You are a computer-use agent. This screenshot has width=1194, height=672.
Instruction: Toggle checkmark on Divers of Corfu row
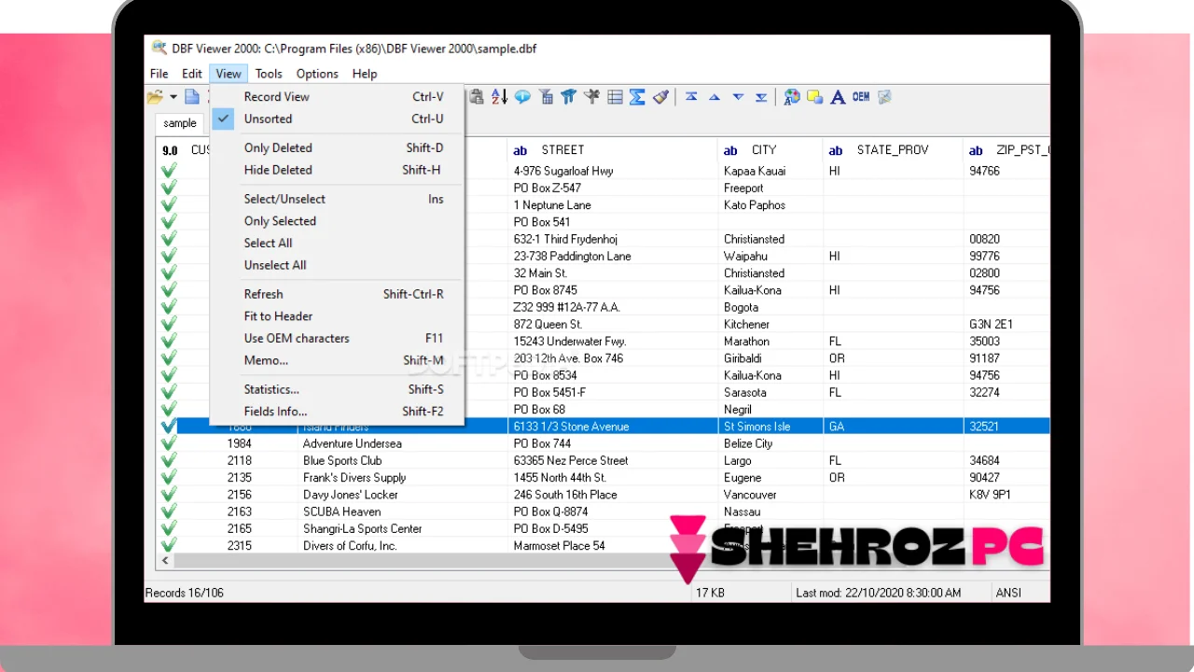tap(169, 545)
